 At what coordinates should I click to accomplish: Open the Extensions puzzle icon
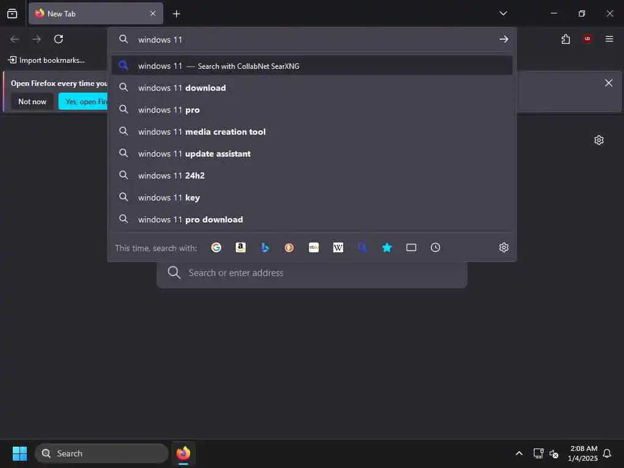click(x=565, y=39)
